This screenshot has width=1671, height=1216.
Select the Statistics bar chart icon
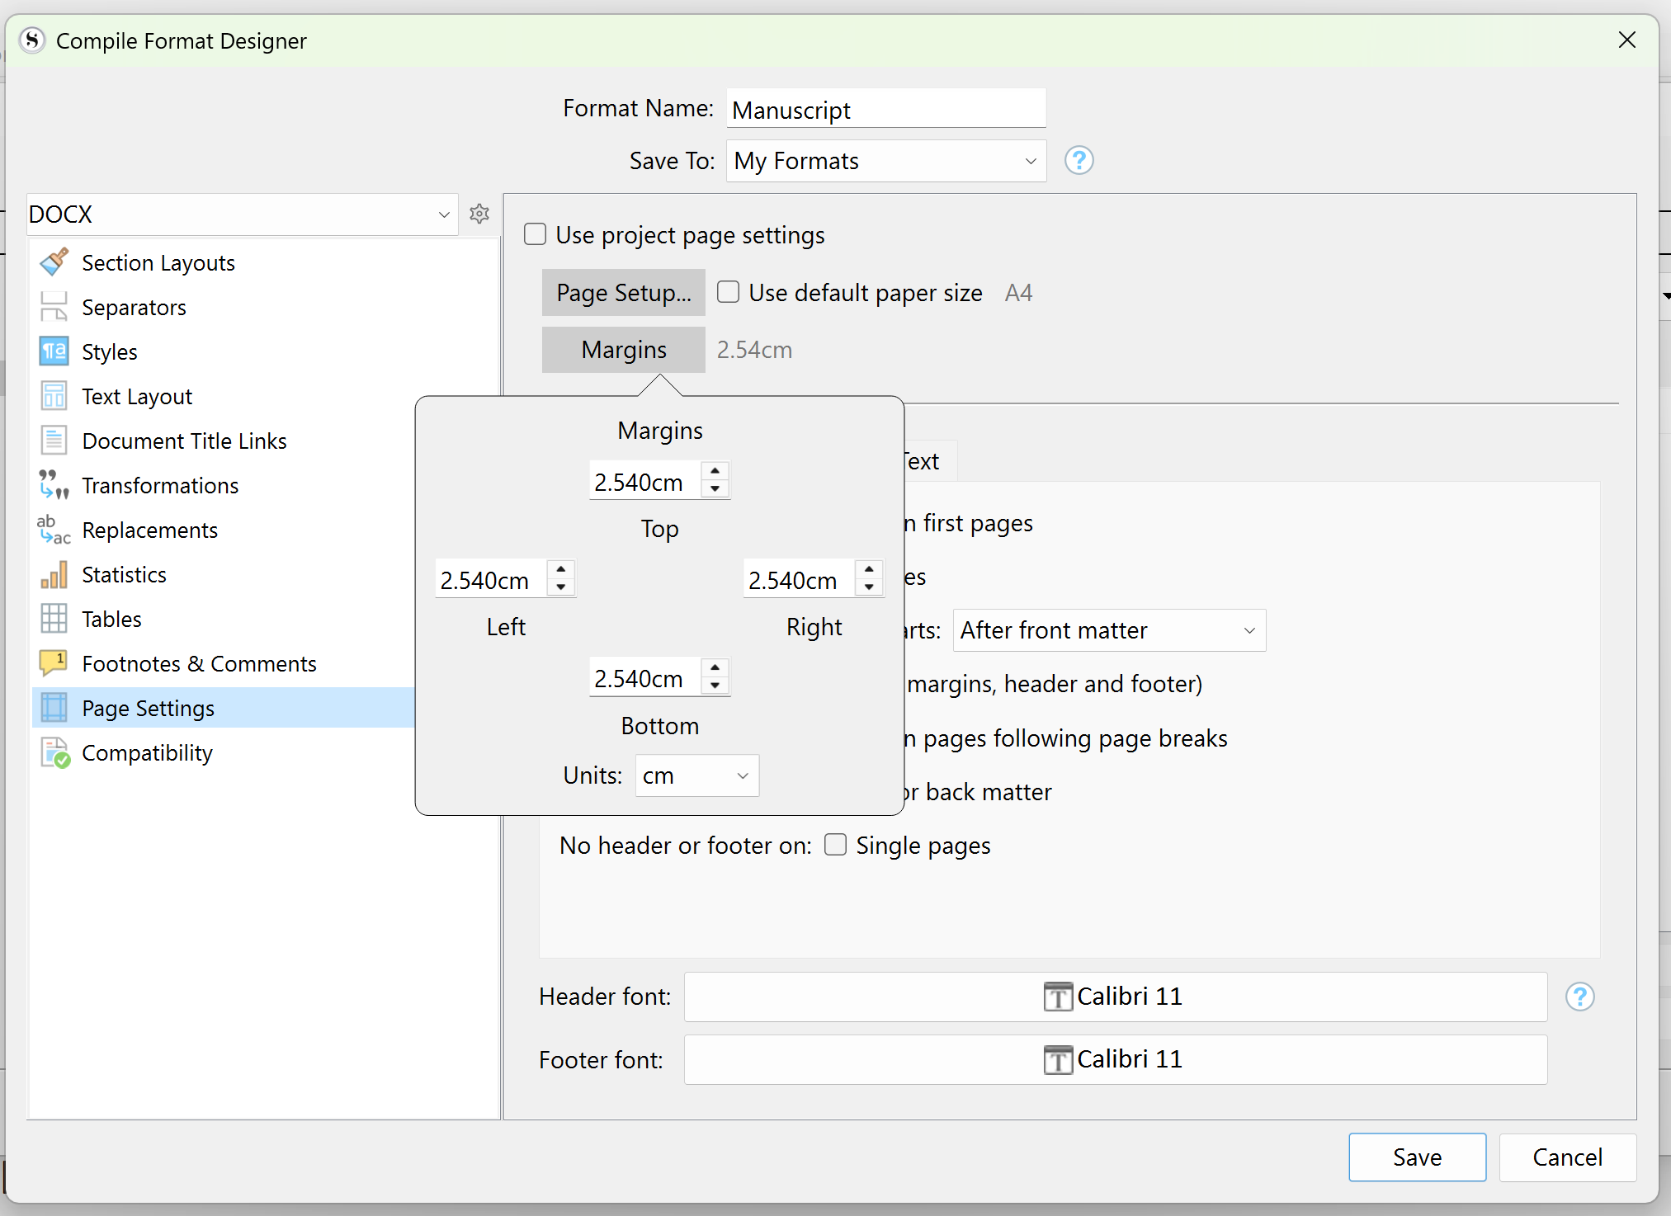[53, 574]
